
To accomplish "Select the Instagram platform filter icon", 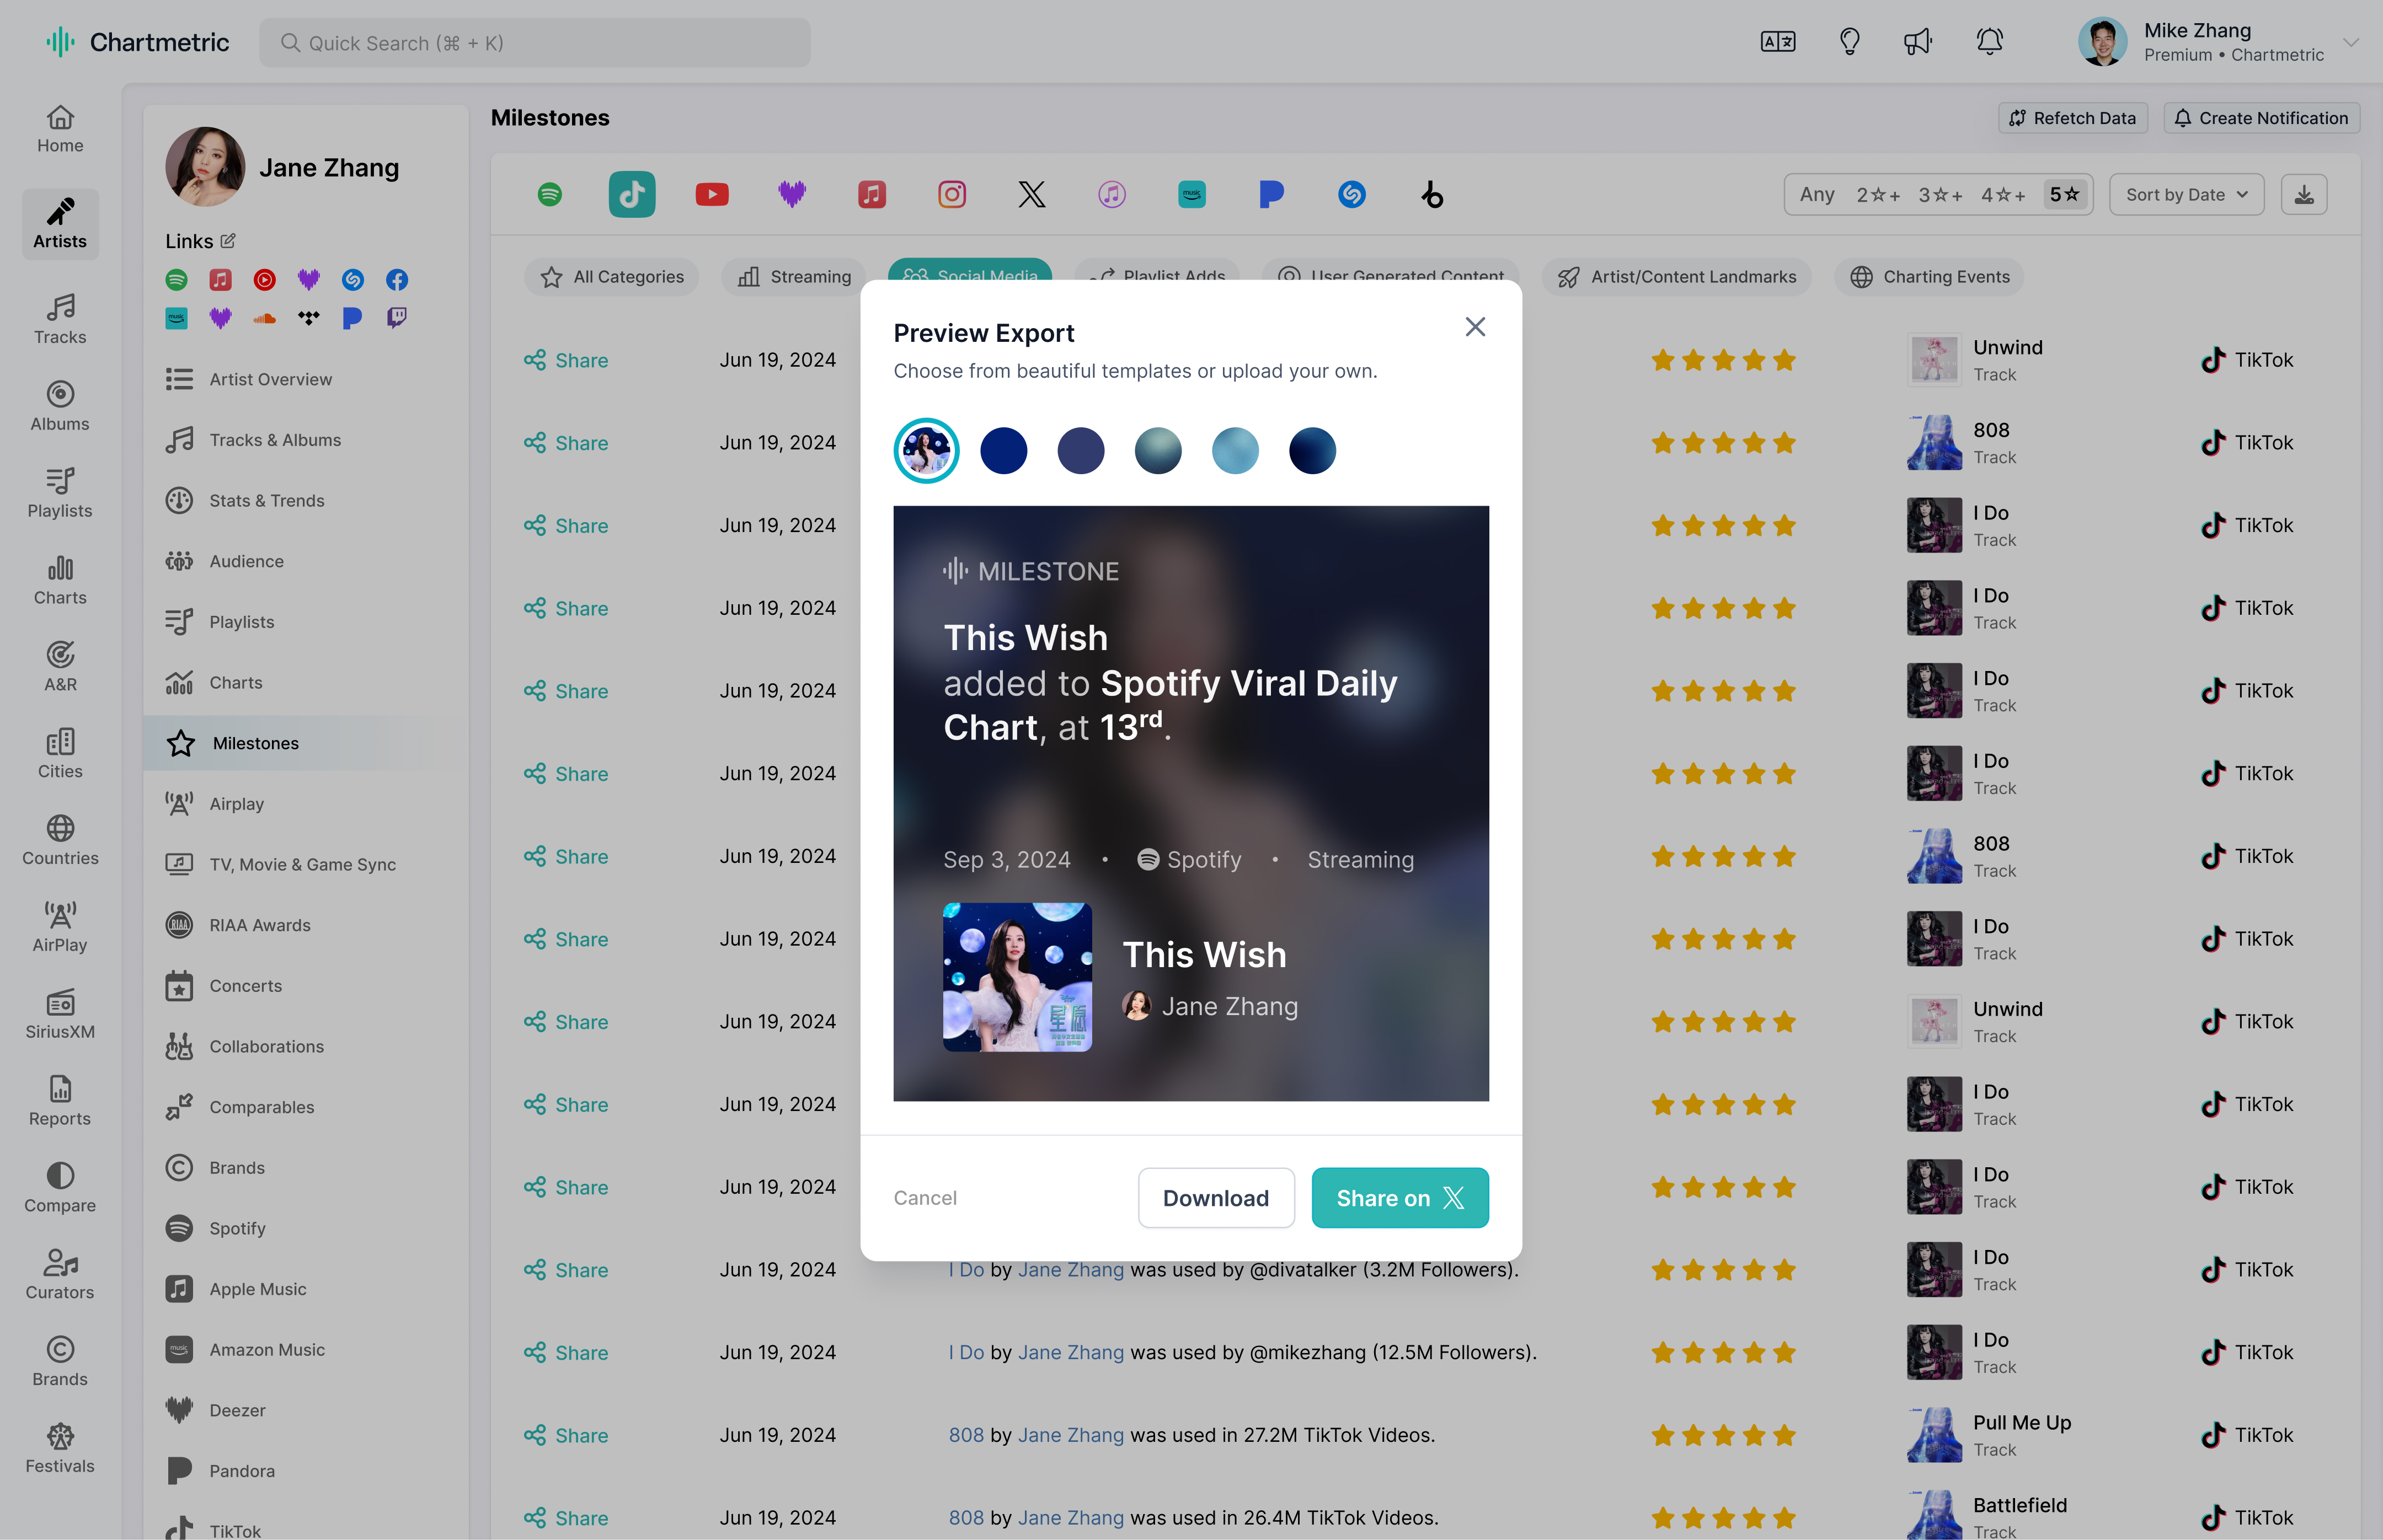I will click(x=952, y=194).
